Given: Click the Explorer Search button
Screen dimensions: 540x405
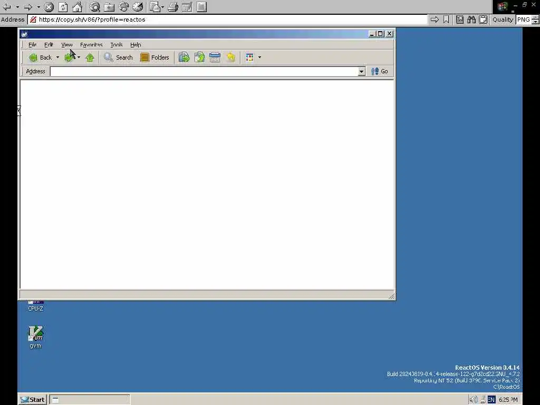Looking at the screenshot, I should pos(118,57).
